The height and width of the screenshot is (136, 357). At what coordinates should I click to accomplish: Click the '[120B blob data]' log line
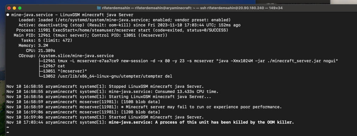pyautogui.click(x=83, y=112)
